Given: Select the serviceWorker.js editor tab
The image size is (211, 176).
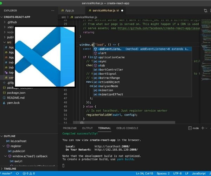Looking at the screenshot, I should pos(105,11).
